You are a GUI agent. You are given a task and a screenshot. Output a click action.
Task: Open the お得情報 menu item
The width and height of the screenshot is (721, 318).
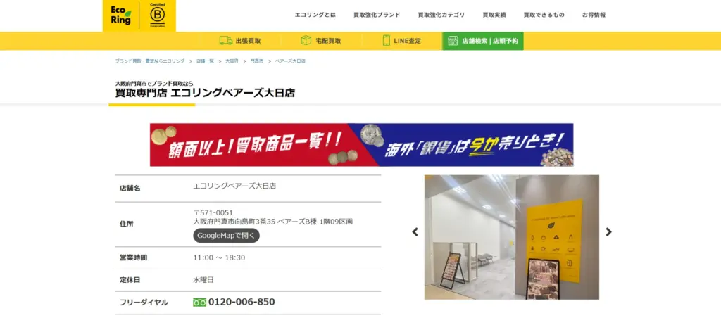coord(594,15)
